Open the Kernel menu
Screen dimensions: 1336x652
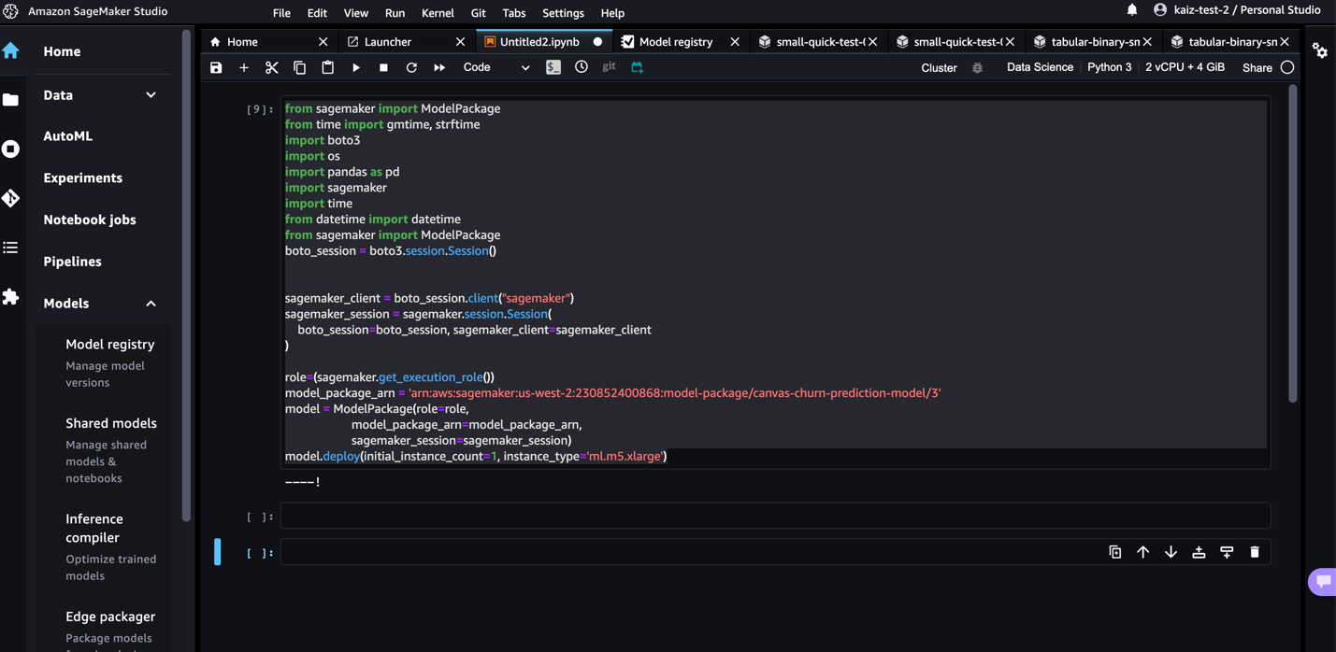click(x=438, y=13)
